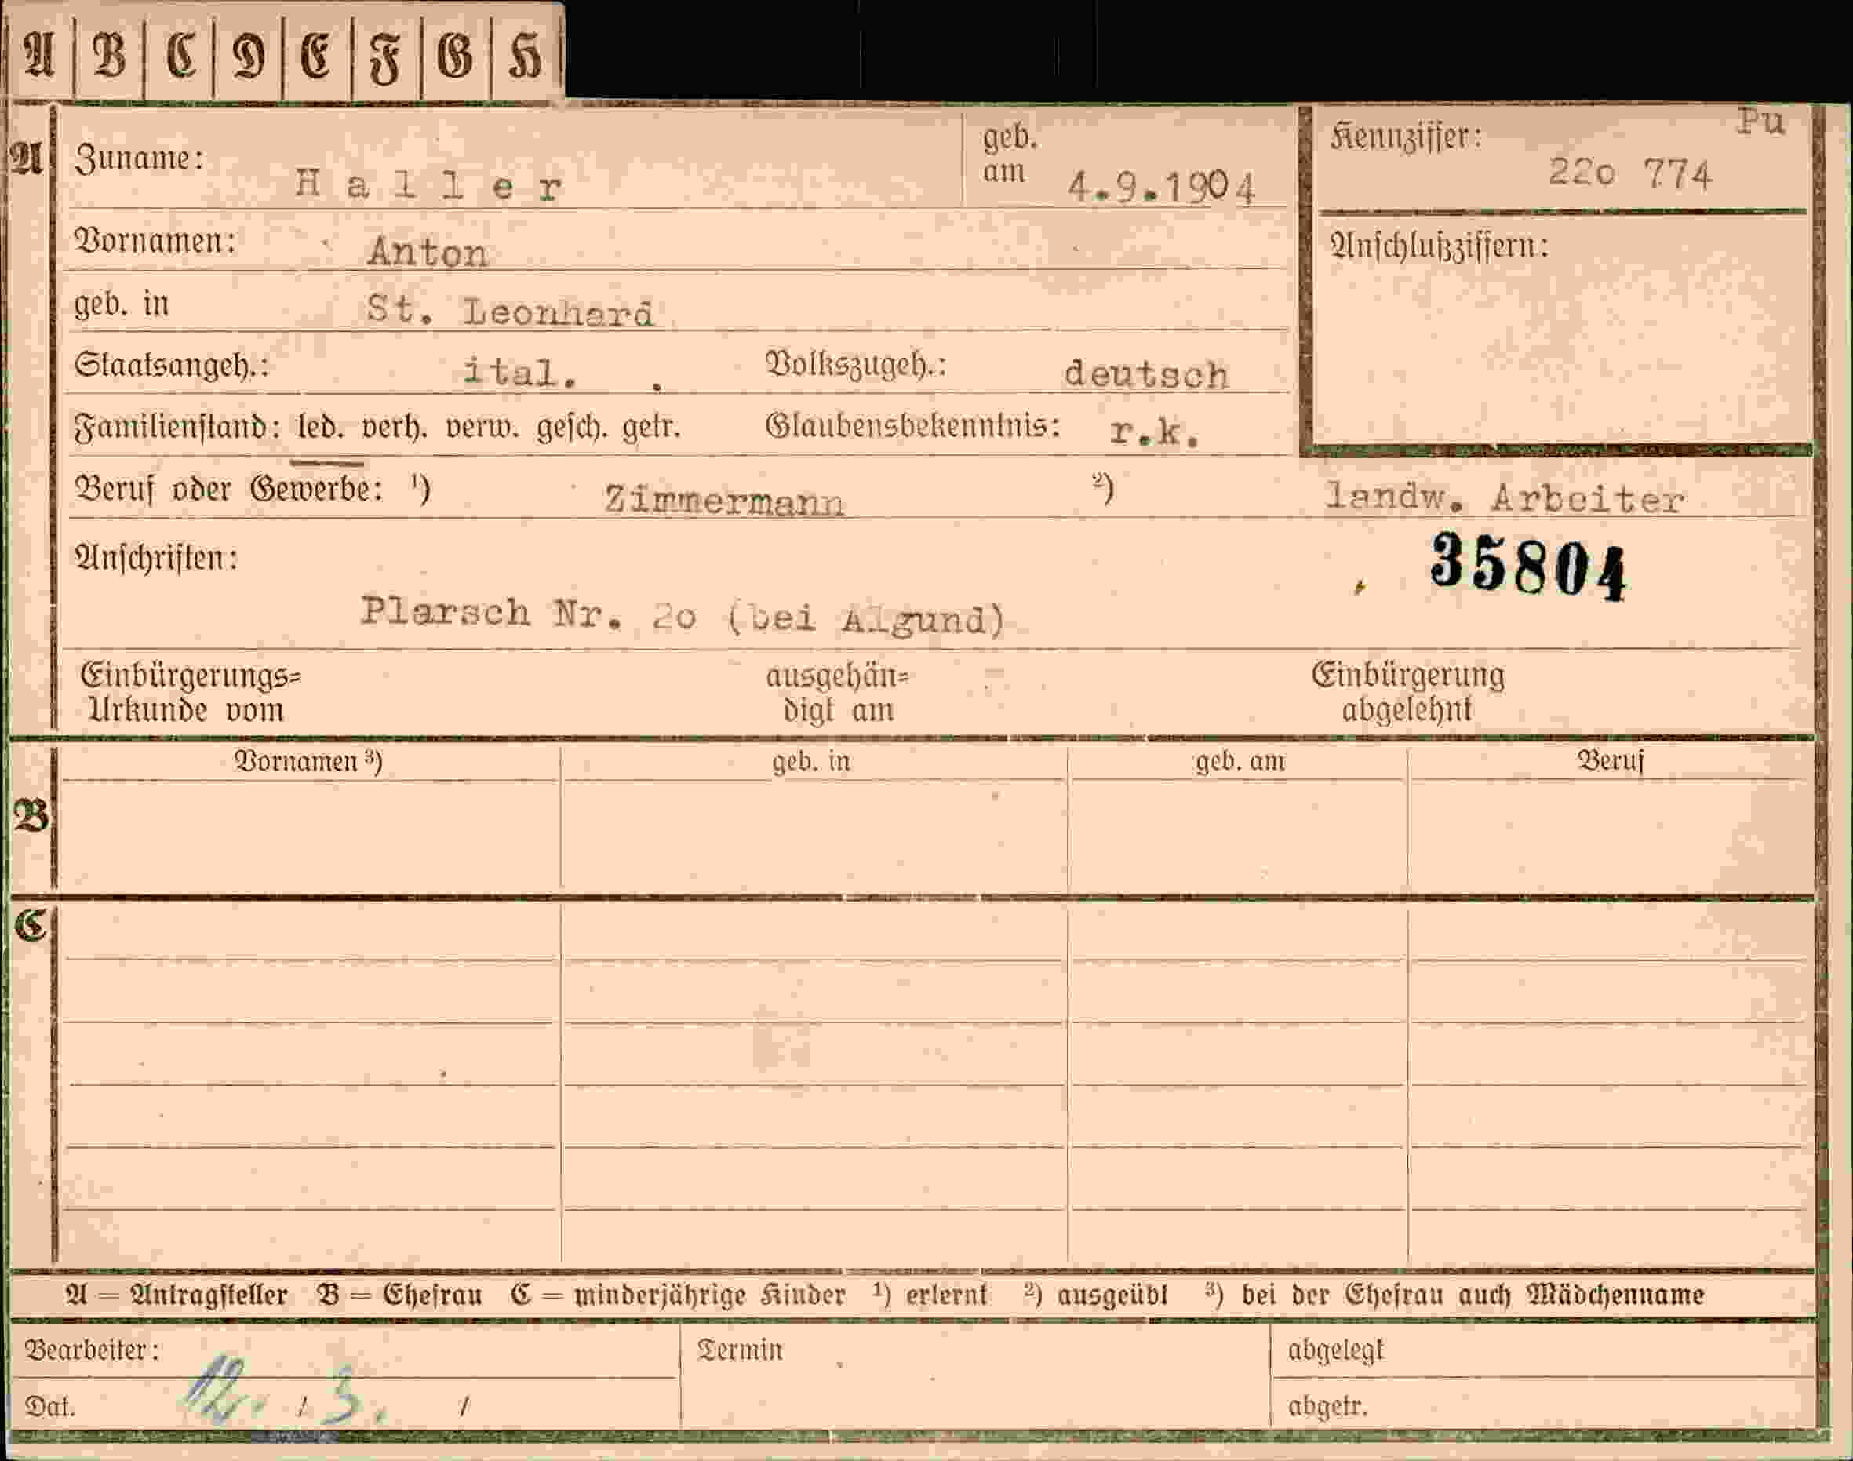Click 'bei der Ehefrau auch Mädchenname' footnote

point(1472,1295)
